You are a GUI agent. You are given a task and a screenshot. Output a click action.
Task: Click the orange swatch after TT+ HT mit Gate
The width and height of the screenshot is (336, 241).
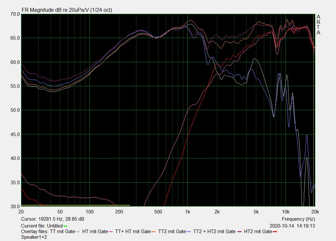[154, 231]
